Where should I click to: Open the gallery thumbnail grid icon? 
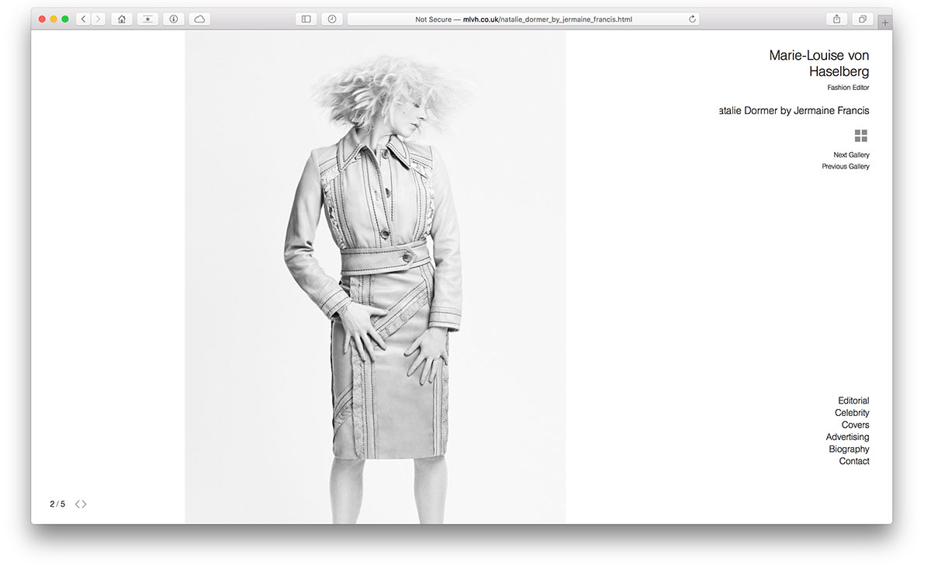(861, 136)
